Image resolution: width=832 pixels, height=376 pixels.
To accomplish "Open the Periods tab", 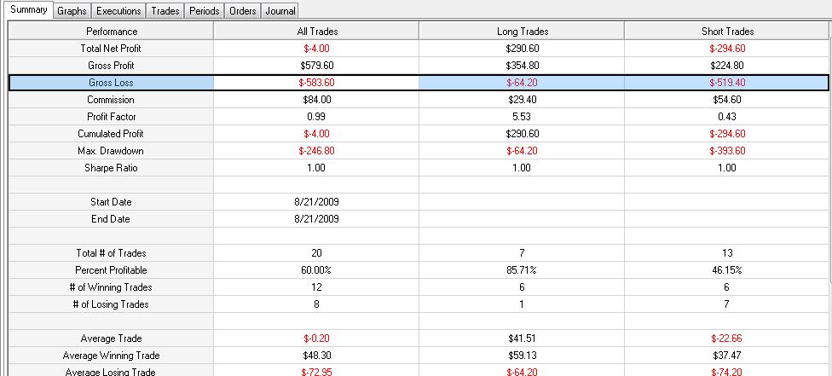I will tap(205, 10).
